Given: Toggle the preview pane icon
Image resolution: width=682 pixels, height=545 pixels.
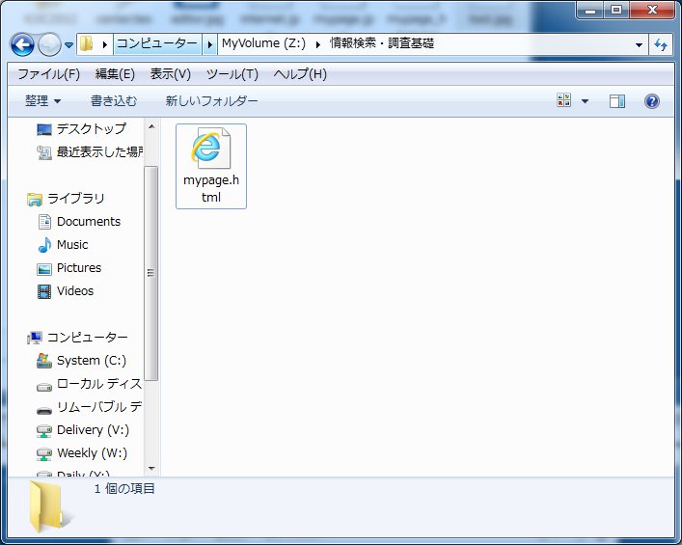Looking at the screenshot, I should pos(616,101).
